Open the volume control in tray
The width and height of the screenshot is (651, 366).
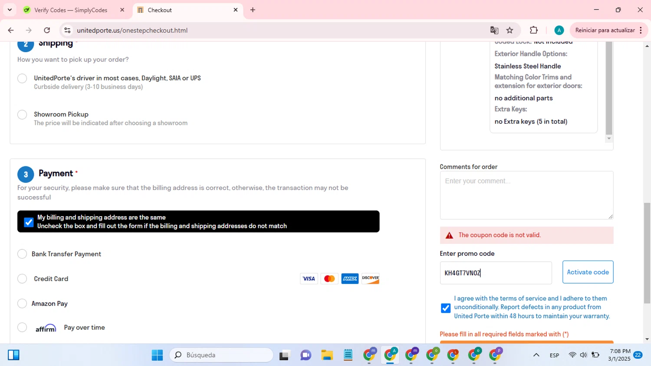point(583,355)
